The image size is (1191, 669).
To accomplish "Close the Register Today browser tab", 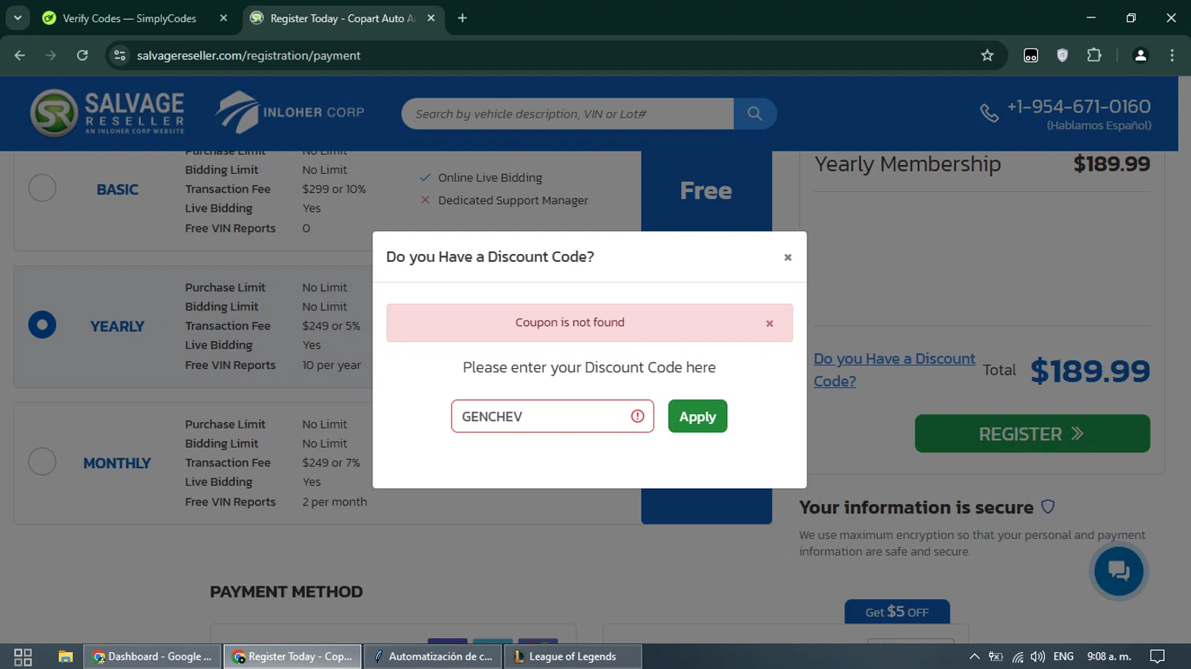I will pos(431,17).
